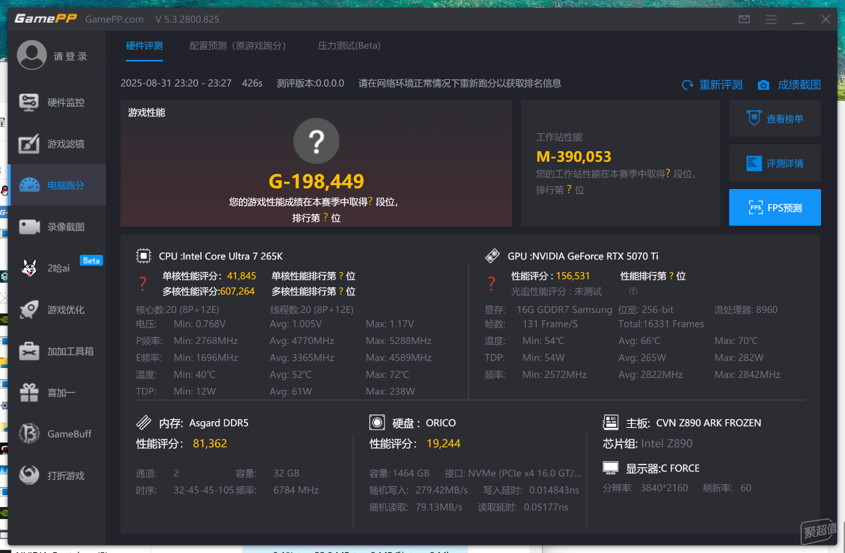Click the version text V 5.3.2800.825
845x553 pixels.
[188, 19]
